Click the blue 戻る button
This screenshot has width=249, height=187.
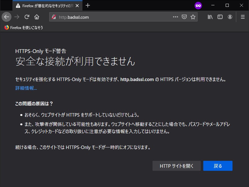(218, 166)
